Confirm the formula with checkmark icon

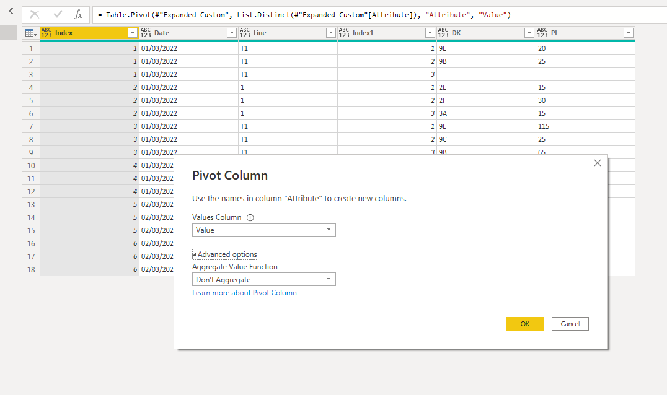click(58, 14)
